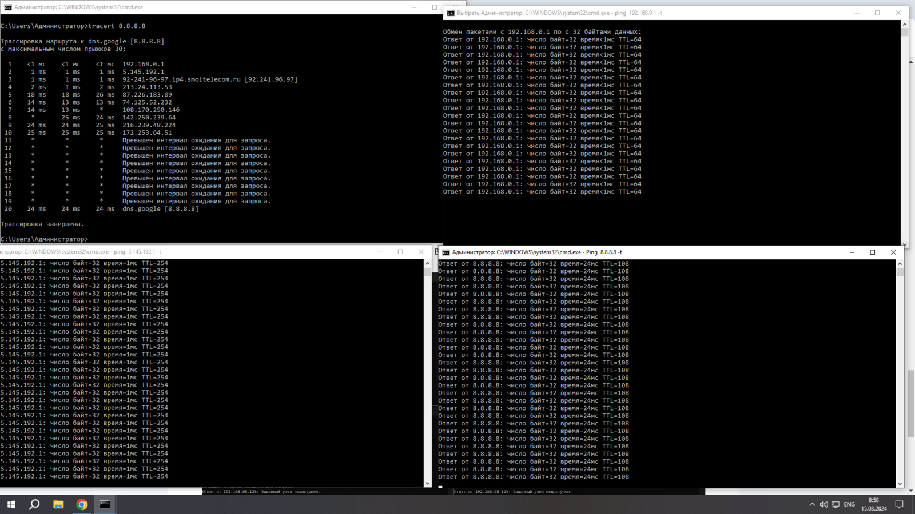Click scrollbar thumb in Ping 8.8.8.8 window

click(x=900, y=272)
